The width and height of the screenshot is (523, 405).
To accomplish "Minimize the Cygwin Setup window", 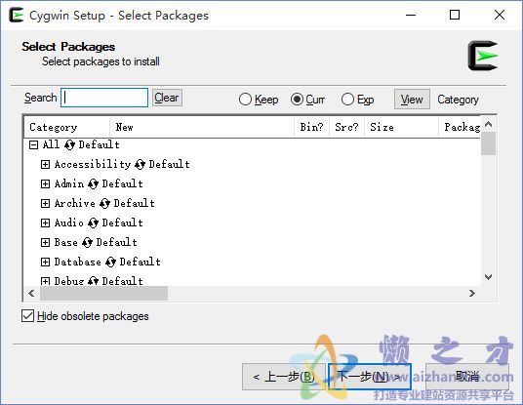I will pos(411,15).
